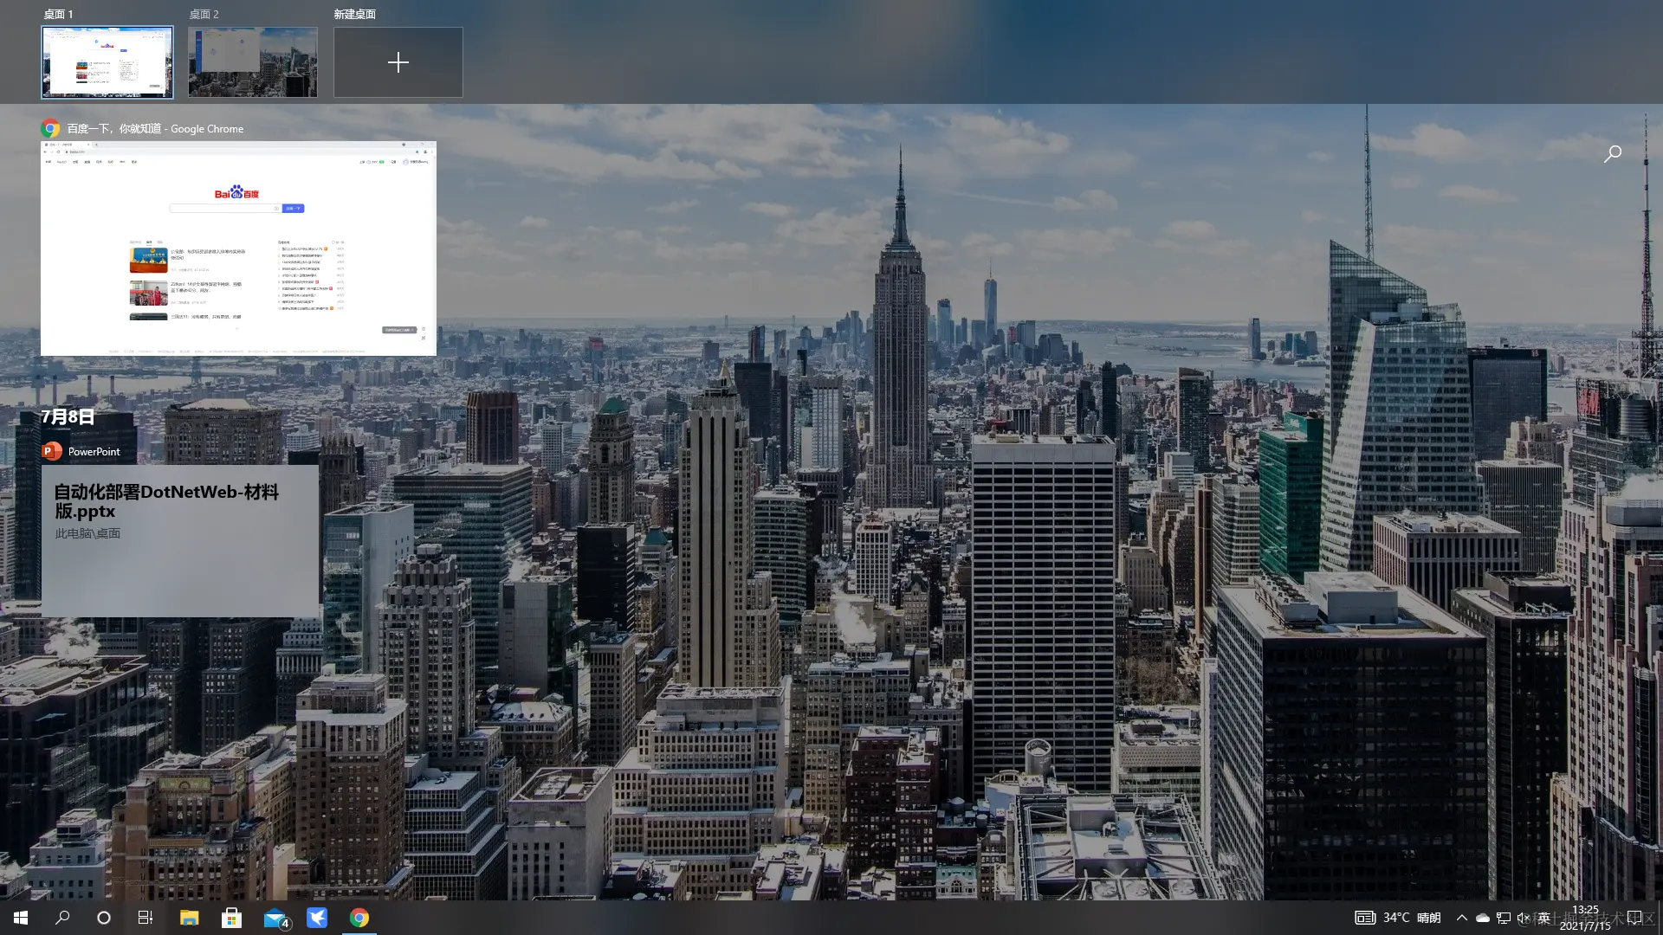Screen dimensions: 1663x935
Task: Open the Windows Start menu
Action: [20, 917]
